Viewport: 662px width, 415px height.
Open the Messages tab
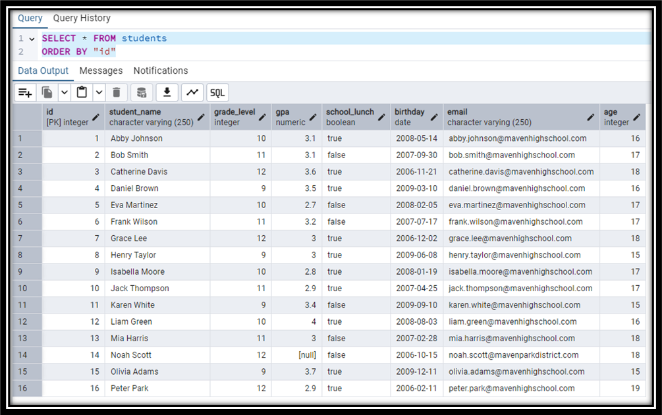tap(101, 70)
